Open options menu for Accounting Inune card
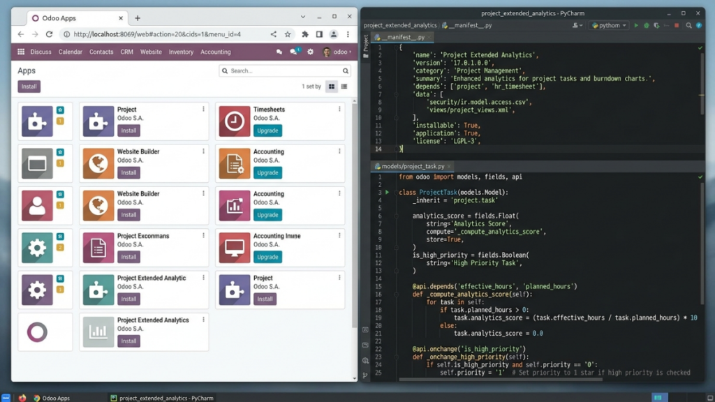The image size is (715, 402). (339, 236)
